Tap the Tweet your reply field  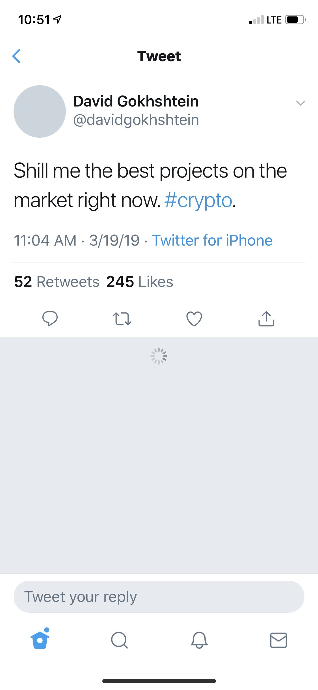pos(159,597)
